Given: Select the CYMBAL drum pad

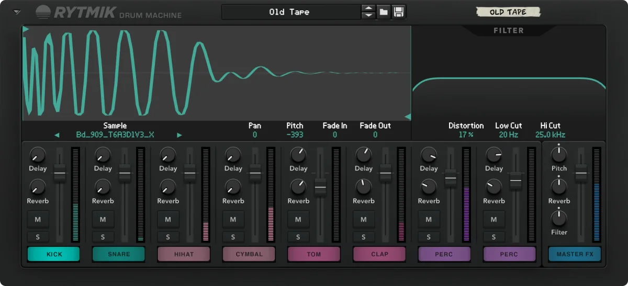Looking at the screenshot, I should tap(249, 254).
